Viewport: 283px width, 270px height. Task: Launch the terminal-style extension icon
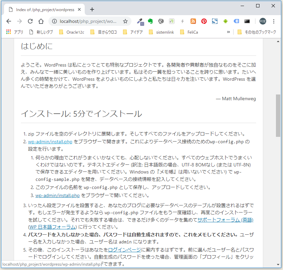pos(247,21)
